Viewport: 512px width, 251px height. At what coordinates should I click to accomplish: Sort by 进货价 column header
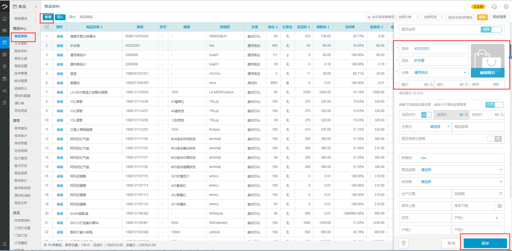coord(303,27)
